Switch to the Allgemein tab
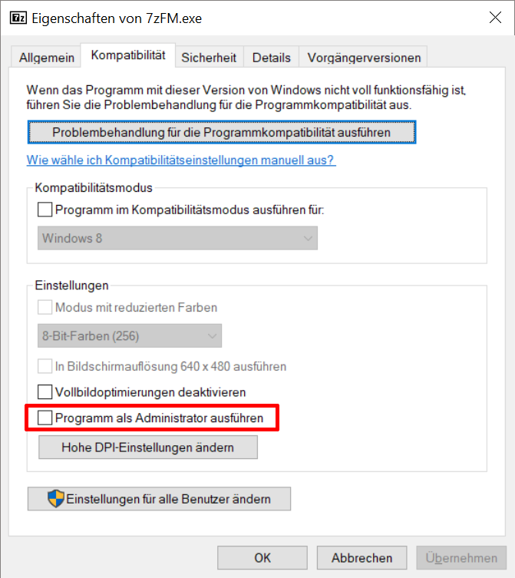515x578 pixels. 47,58
